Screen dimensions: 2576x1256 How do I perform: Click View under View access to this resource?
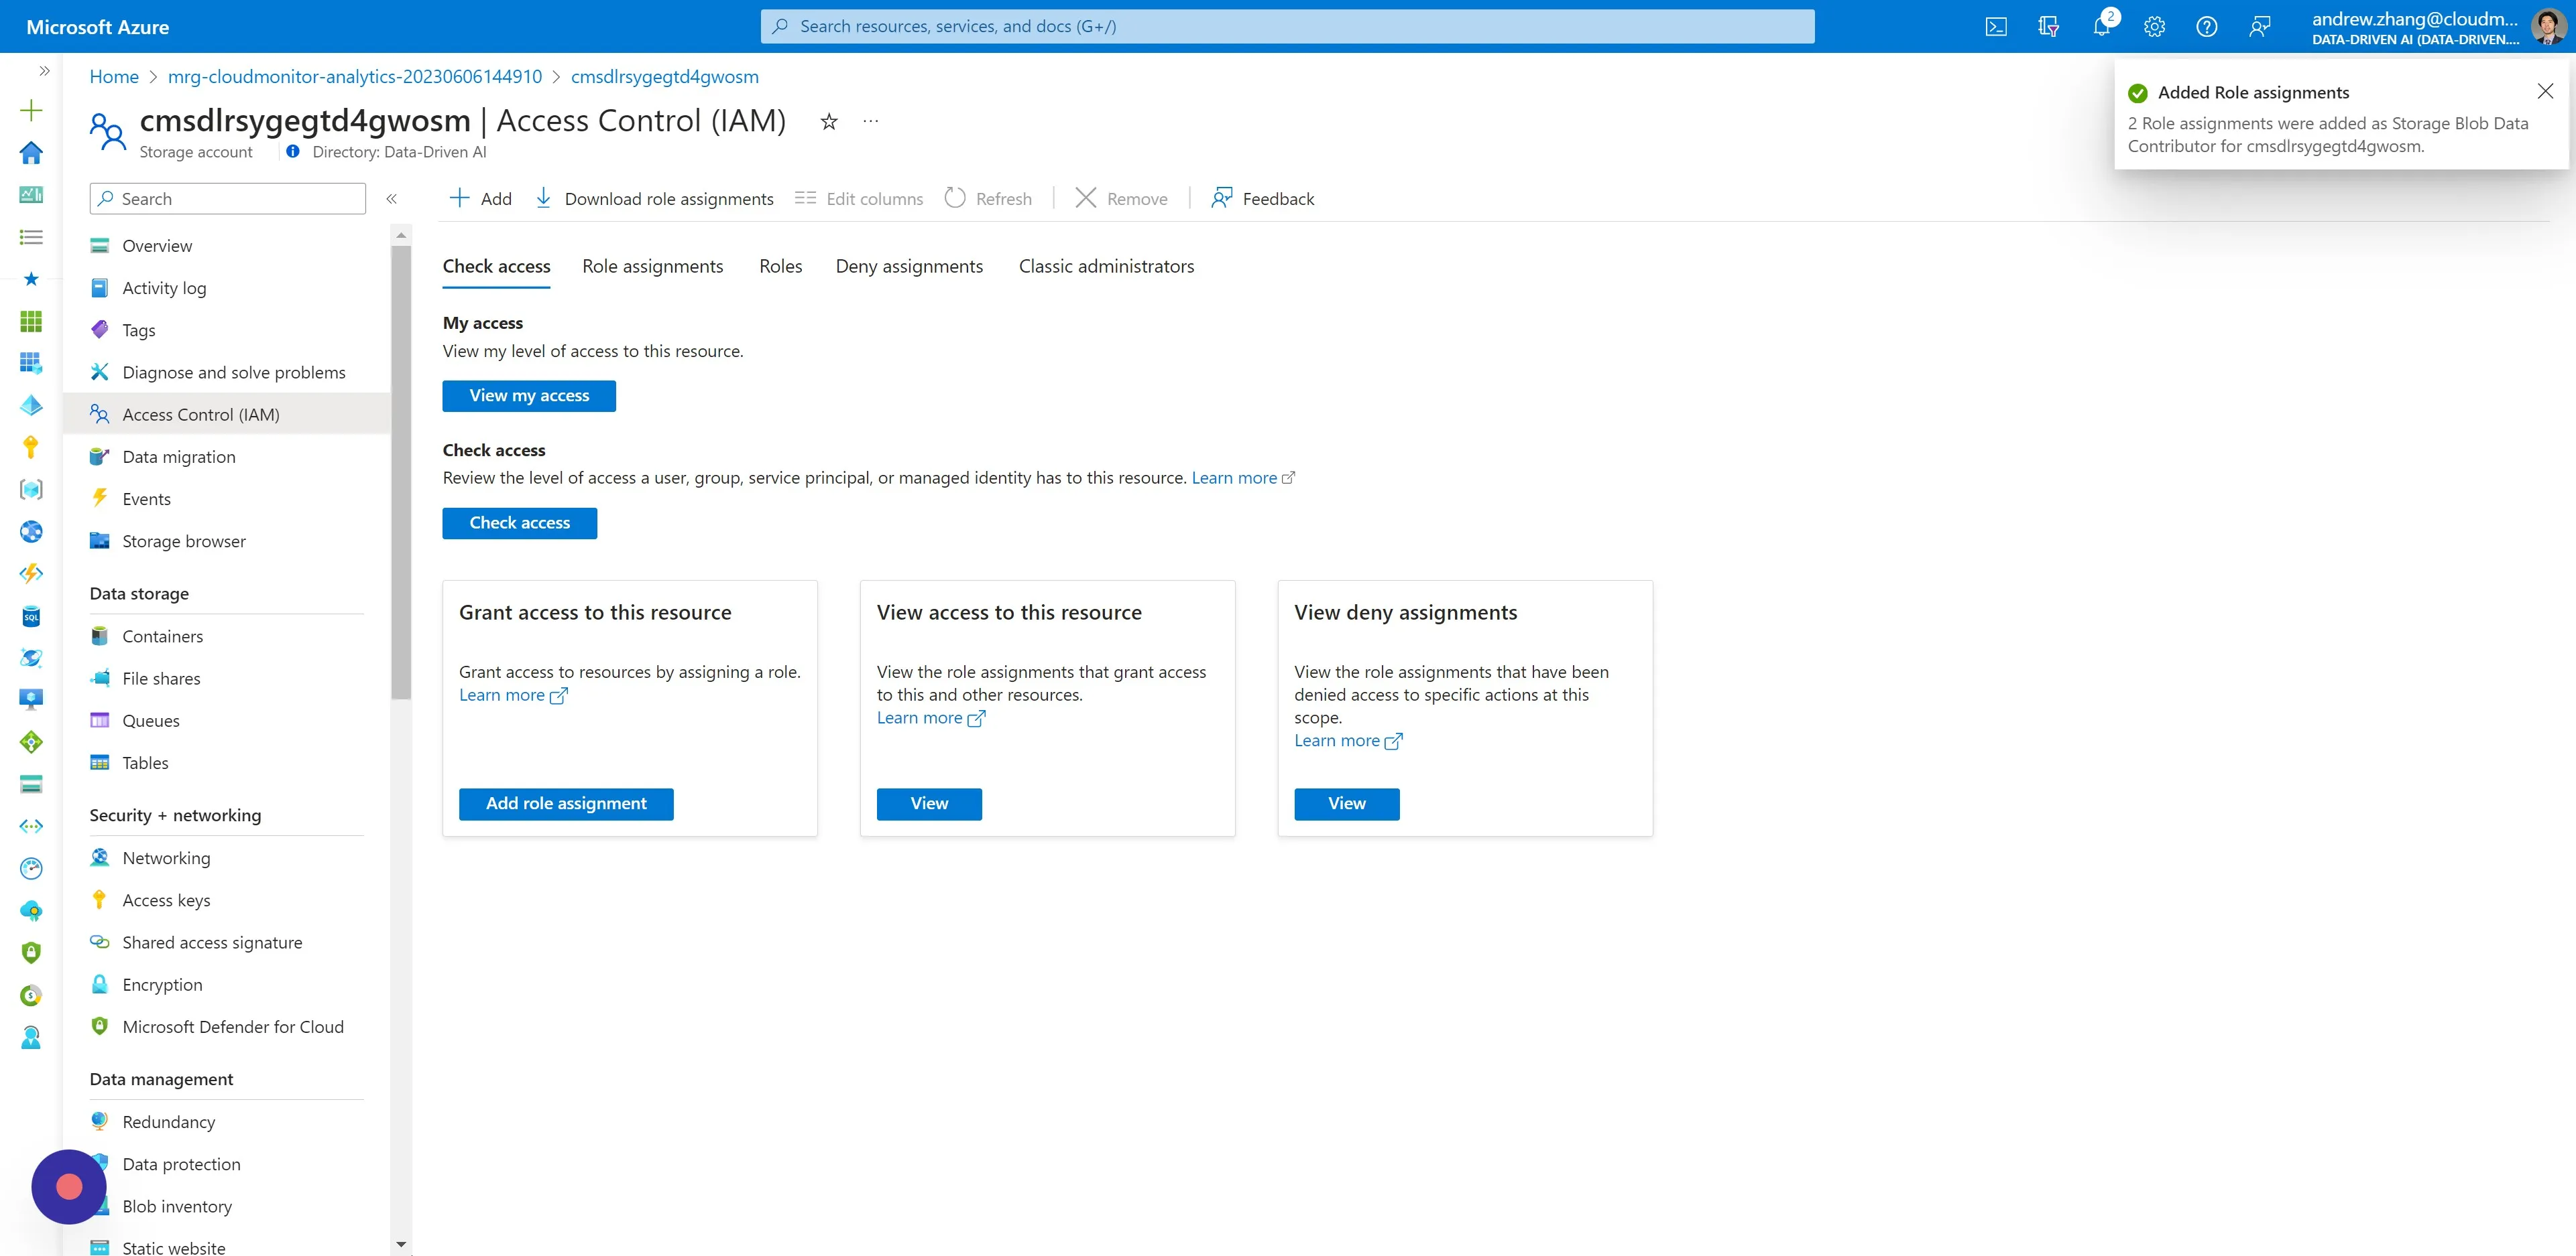929,803
